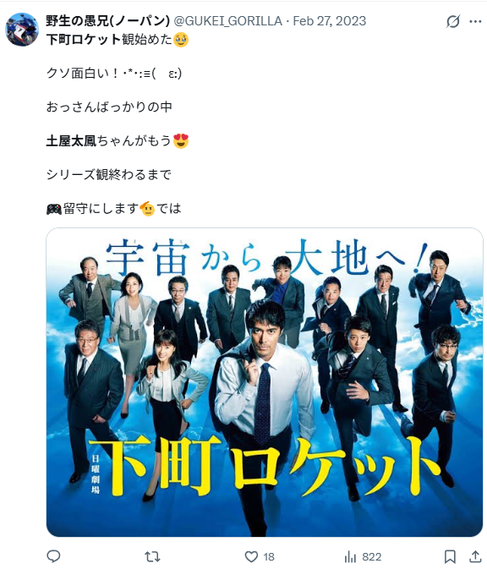Like the tweet with the heart icon

[x=251, y=556]
